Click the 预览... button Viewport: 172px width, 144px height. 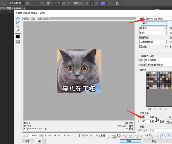[28, 141]
